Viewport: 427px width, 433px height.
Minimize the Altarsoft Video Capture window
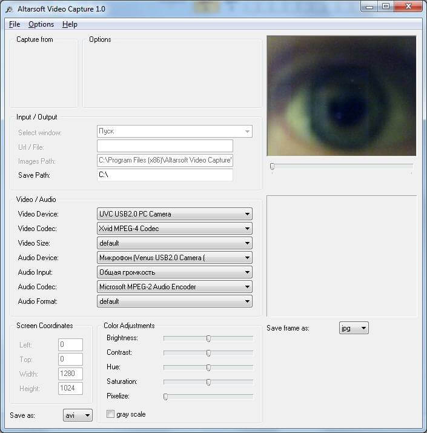tap(369, 7)
